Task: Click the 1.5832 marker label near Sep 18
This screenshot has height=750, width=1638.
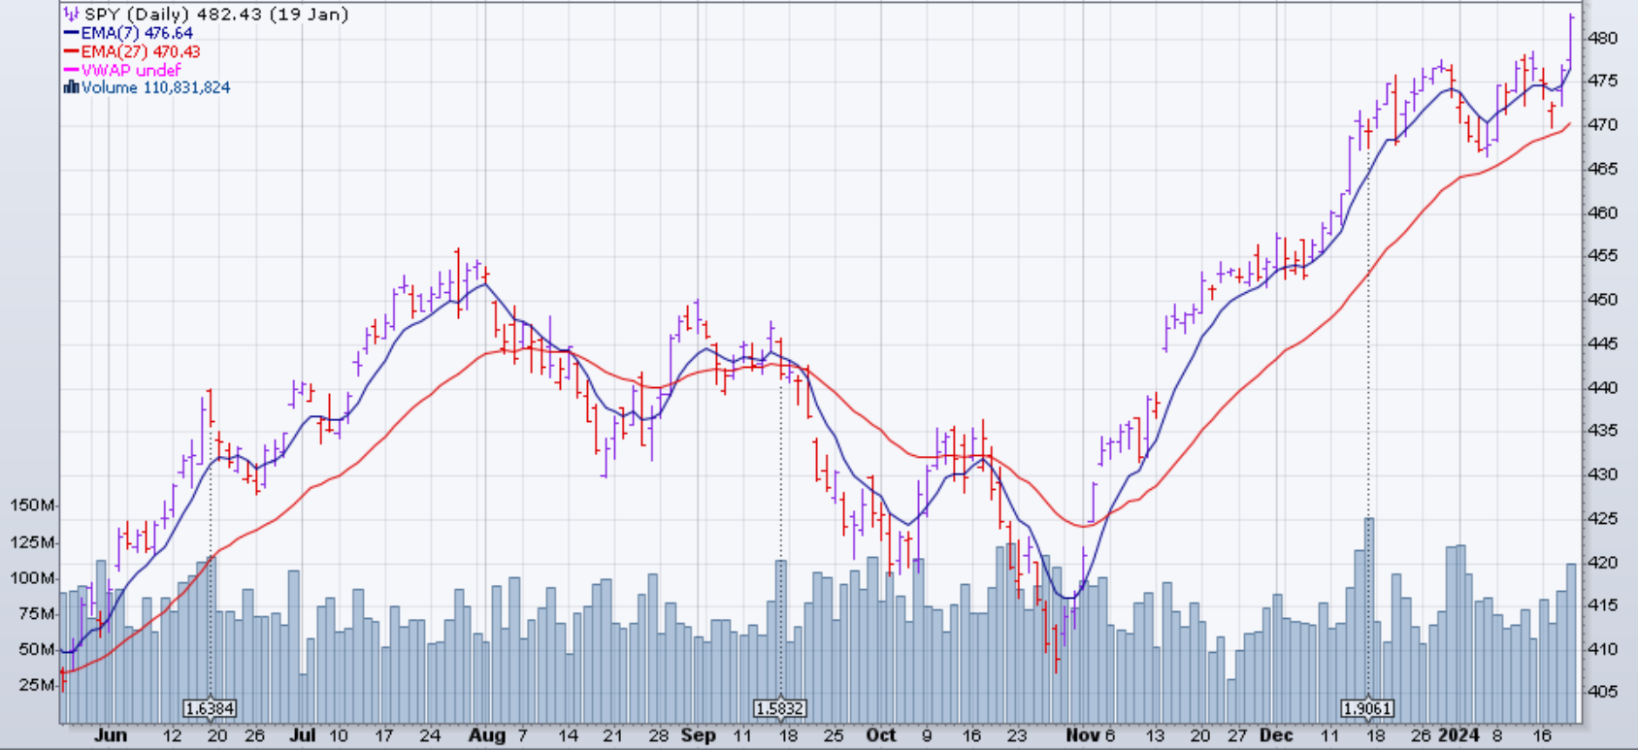Action: pos(780,709)
